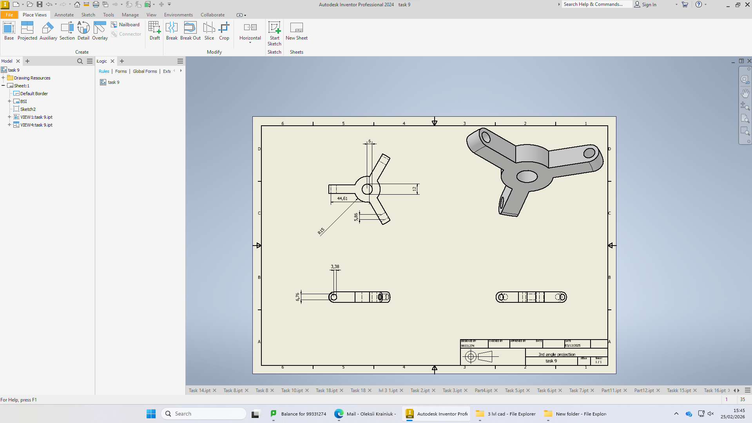
Task: Close the Task 8.ipt document tab
Action: click(246, 390)
